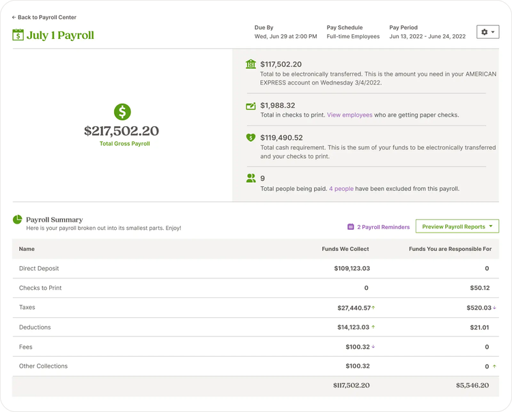Click the down arrow next to $520.03
The height and width of the screenshot is (412, 512).
(494, 308)
